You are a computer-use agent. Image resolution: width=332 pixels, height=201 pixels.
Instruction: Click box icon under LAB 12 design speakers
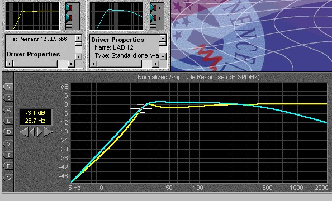(x=153, y=26)
